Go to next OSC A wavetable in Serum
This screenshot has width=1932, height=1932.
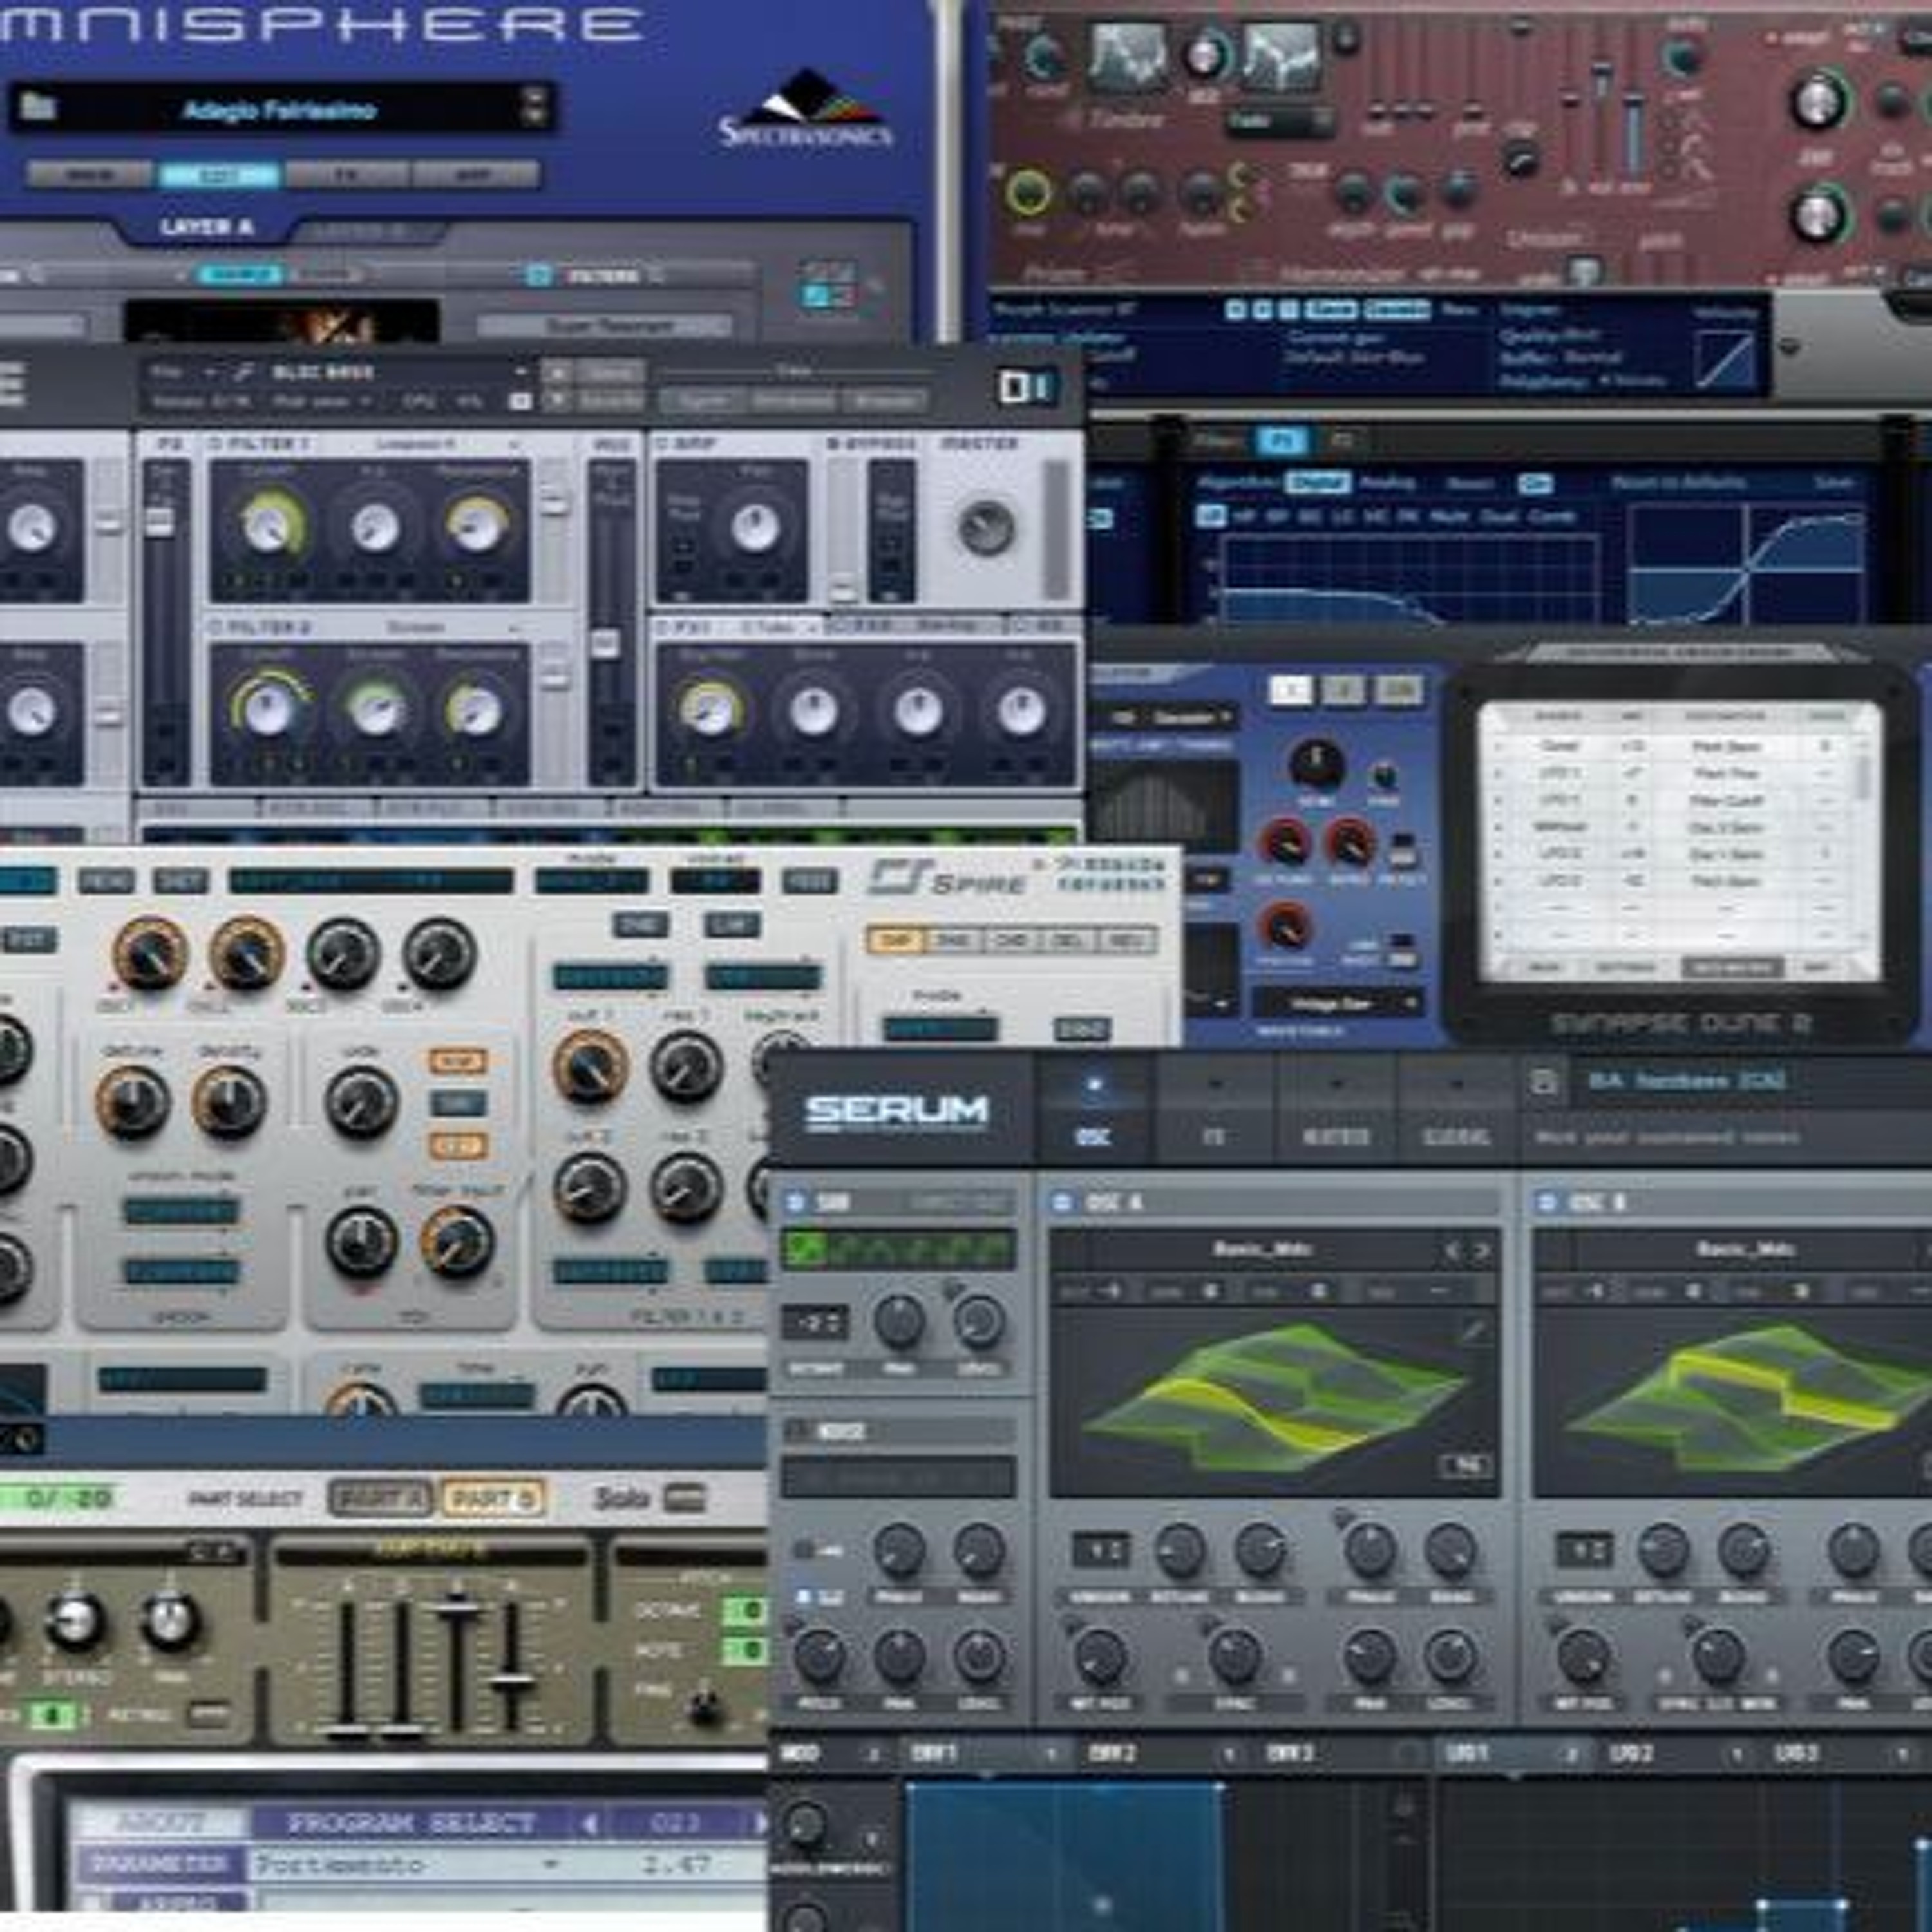pos(1483,1250)
